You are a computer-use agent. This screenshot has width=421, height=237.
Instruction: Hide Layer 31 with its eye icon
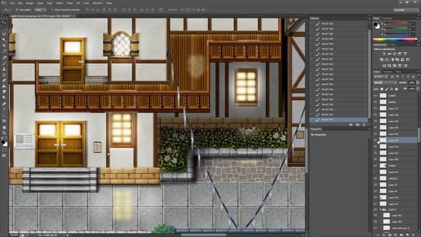coord(376,185)
